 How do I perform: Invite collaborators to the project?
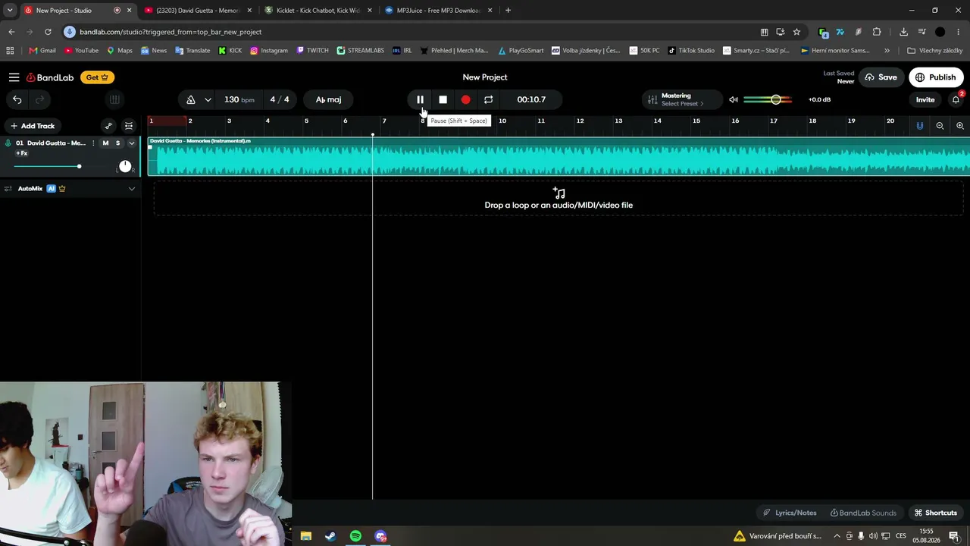925,99
